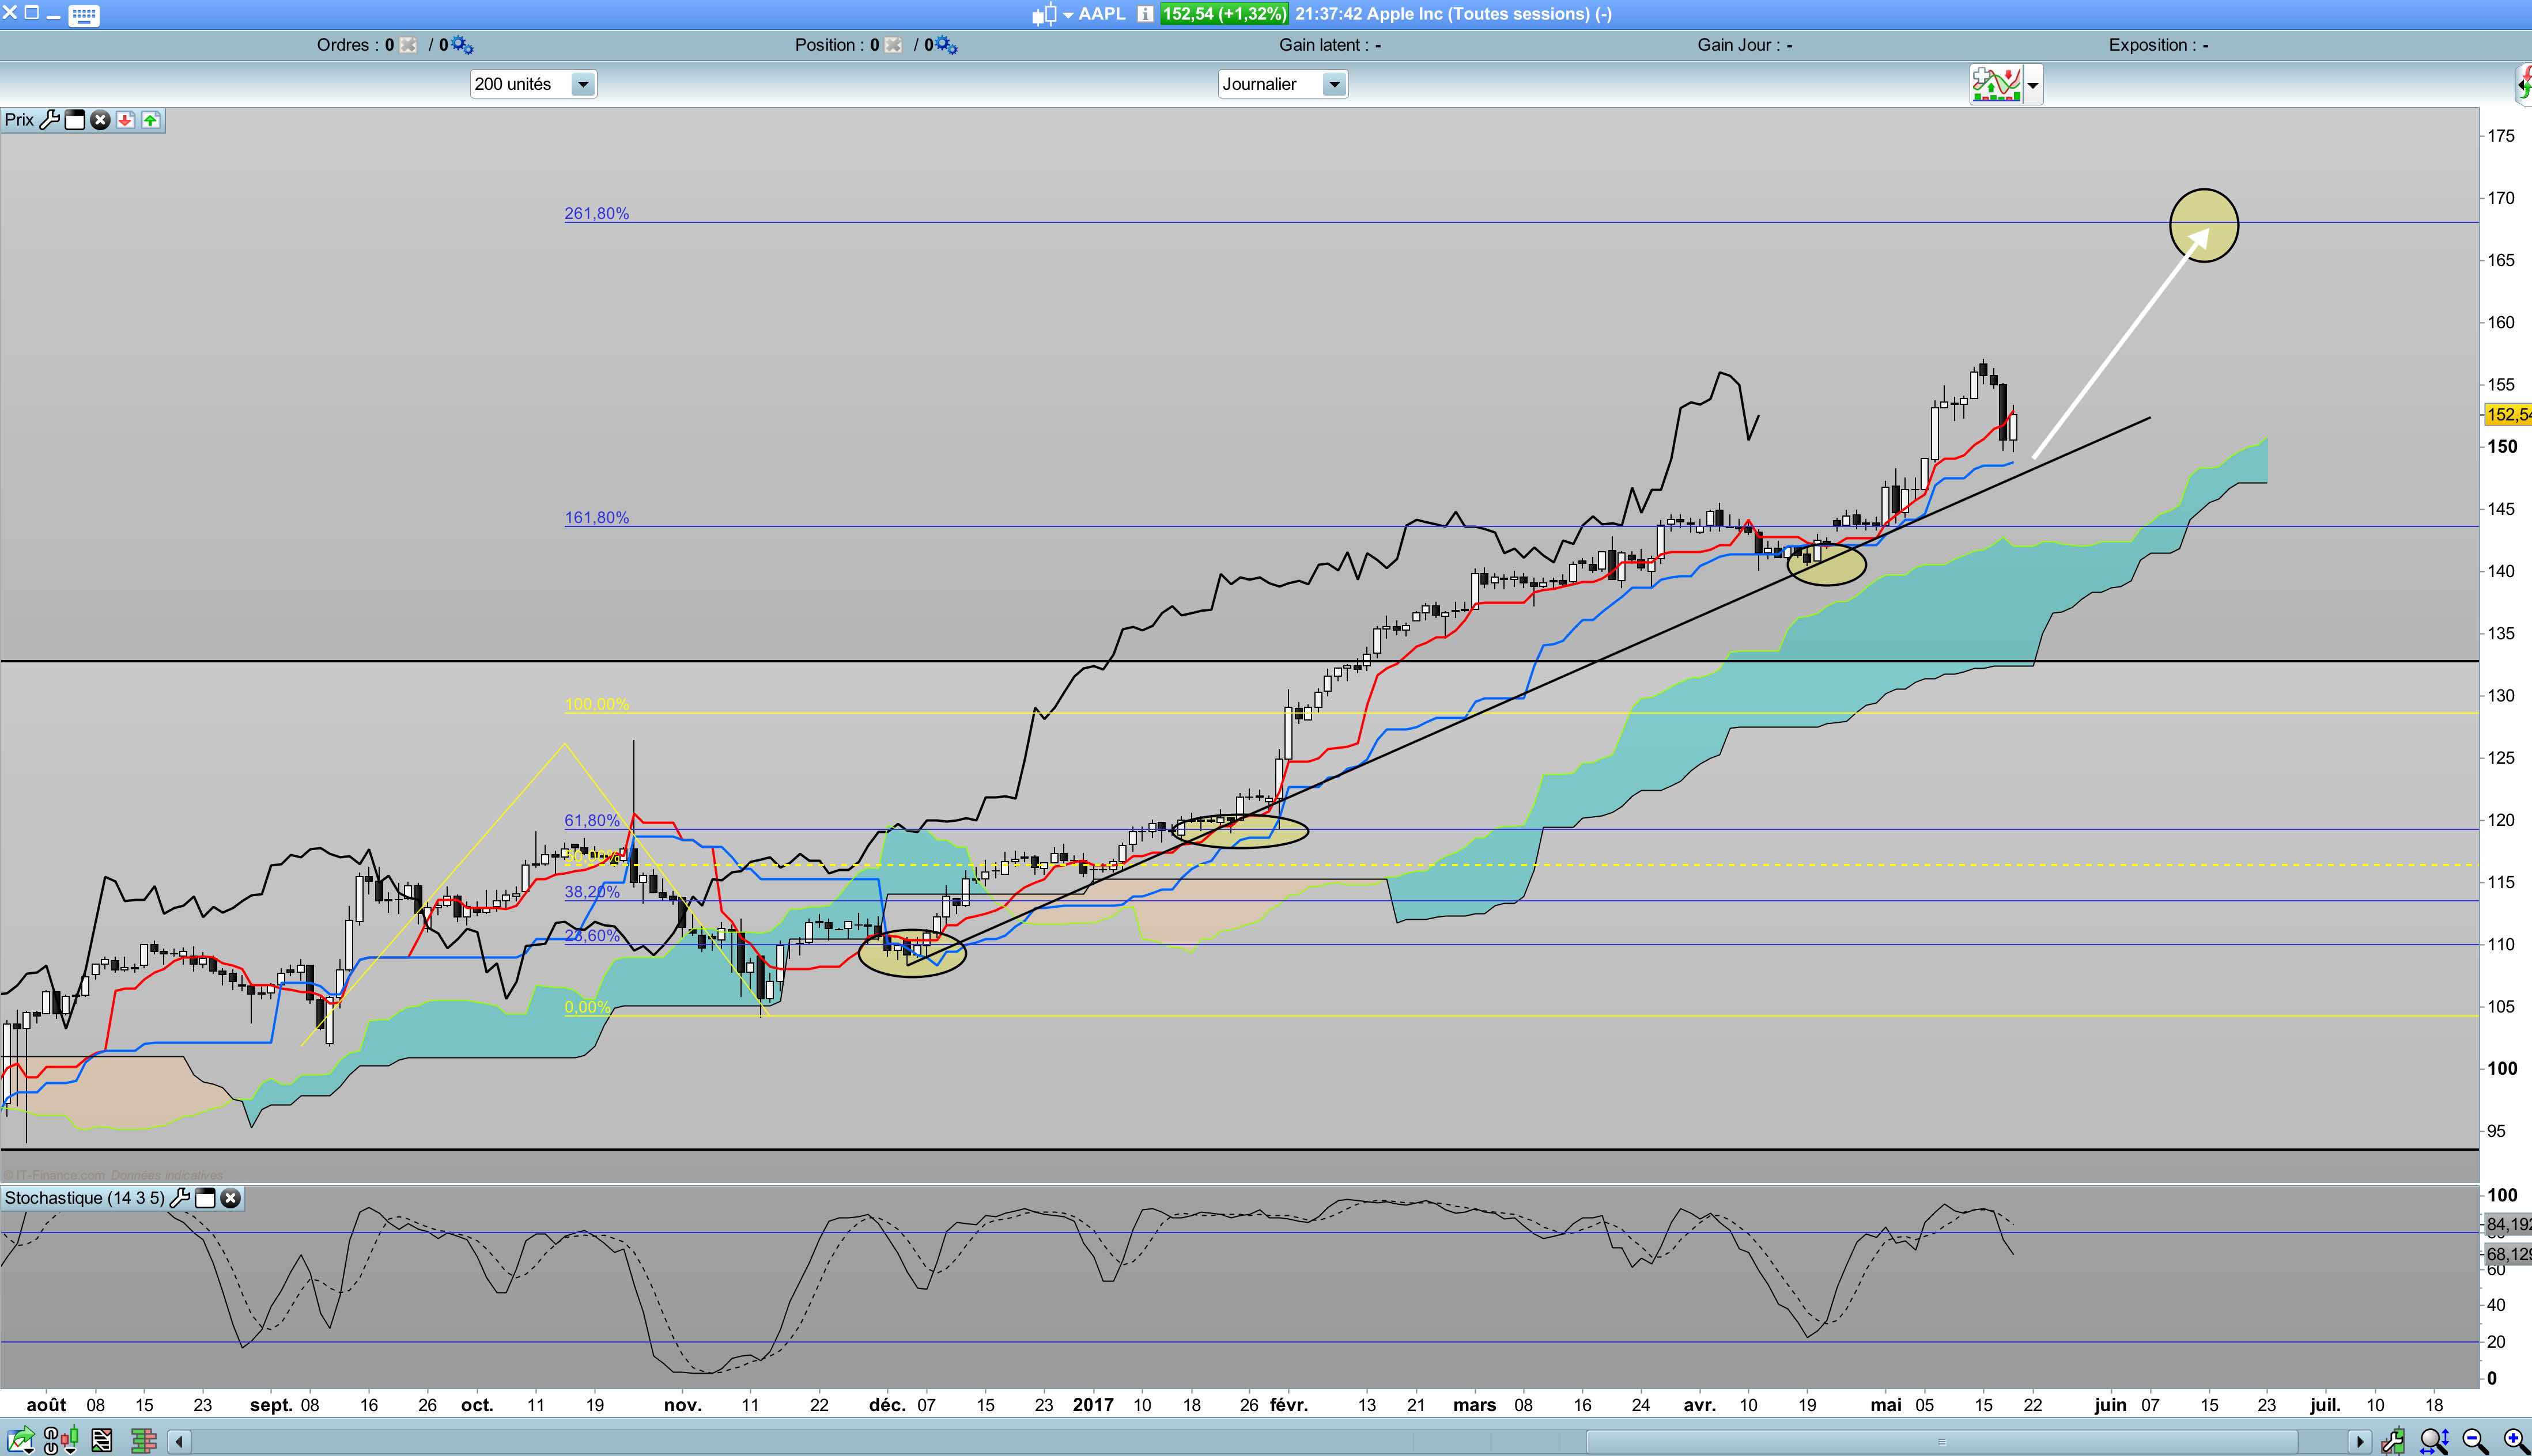The width and height of the screenshot is (2532, 1456).
Task: Click the Ordres gear settings icon
Action: click(x=461, y=45)
